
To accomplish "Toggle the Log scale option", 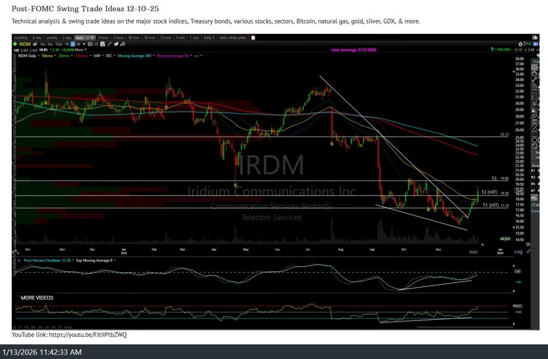I will pos(518,251).
